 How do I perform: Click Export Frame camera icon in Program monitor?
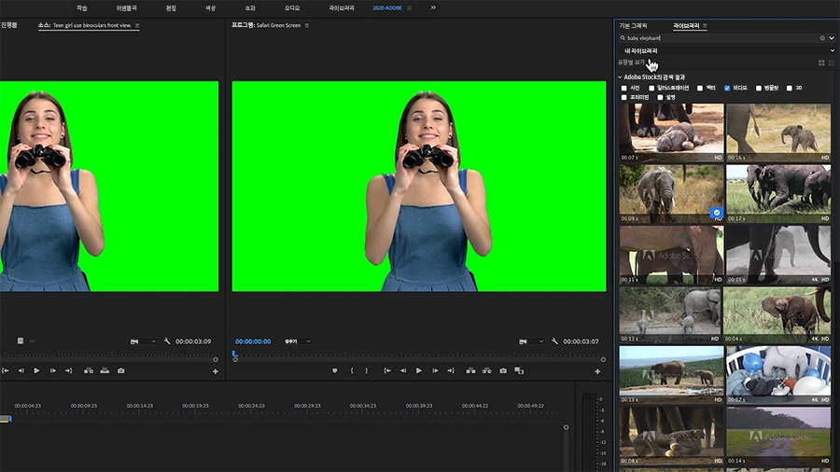(503, 370)
